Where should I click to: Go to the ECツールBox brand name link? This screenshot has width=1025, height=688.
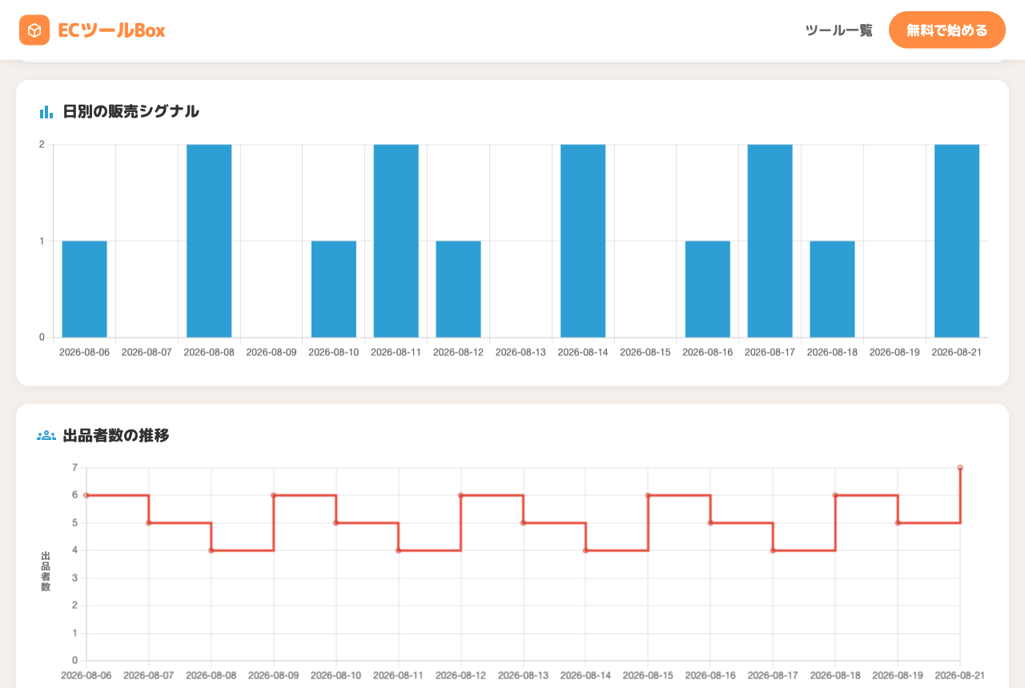point(111,30)
